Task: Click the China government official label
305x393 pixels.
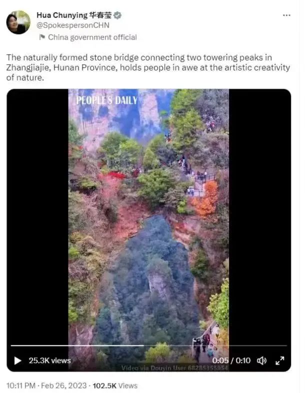Action: [92, 37]
